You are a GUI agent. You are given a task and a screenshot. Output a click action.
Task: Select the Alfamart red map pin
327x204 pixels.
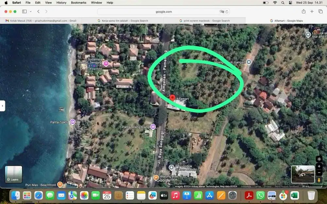coord(172,97)
